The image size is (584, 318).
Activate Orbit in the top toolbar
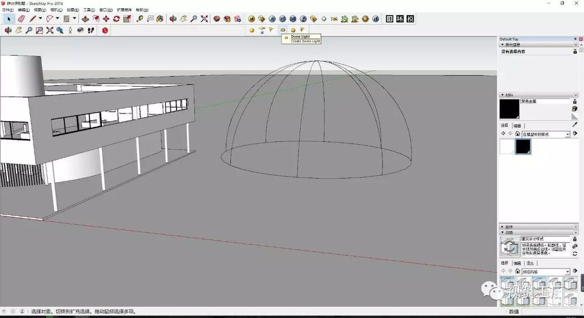tap(173, 19)
